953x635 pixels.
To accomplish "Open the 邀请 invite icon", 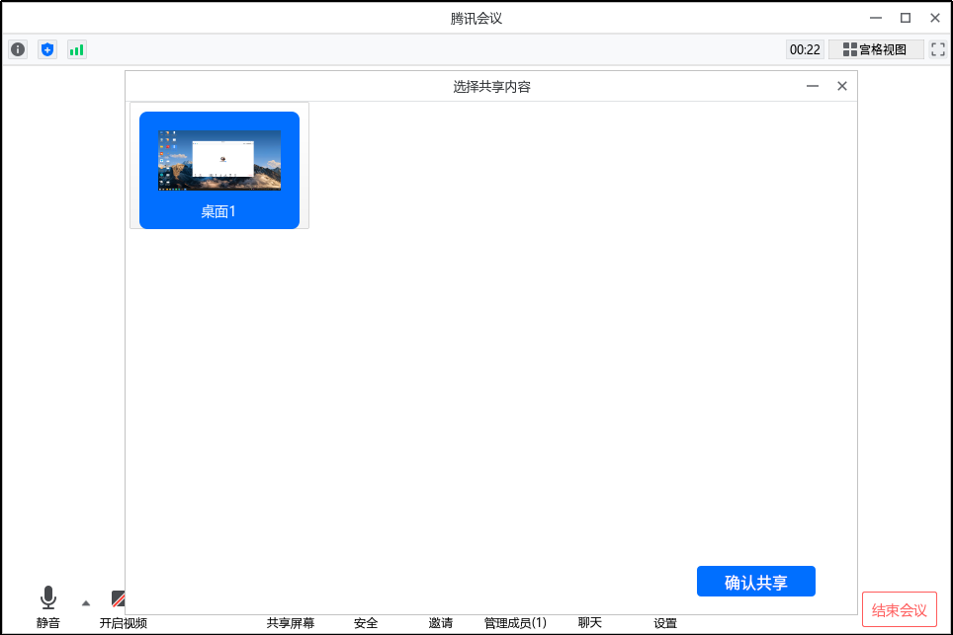I will pos(440,623).
